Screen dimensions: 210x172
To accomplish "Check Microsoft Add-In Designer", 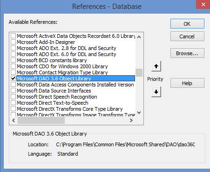I will click(14, 42).
